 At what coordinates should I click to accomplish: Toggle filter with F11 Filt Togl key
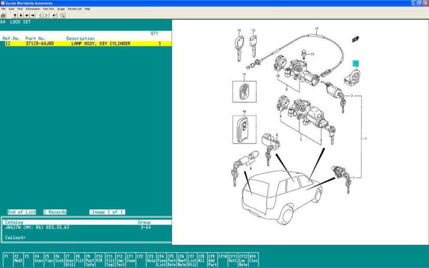coord(110,260)
